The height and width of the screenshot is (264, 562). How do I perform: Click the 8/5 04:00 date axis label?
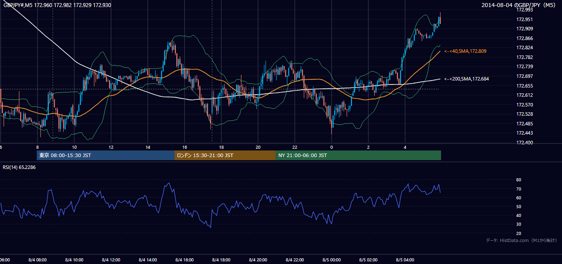pyautogui.click(x=405, y=260)
